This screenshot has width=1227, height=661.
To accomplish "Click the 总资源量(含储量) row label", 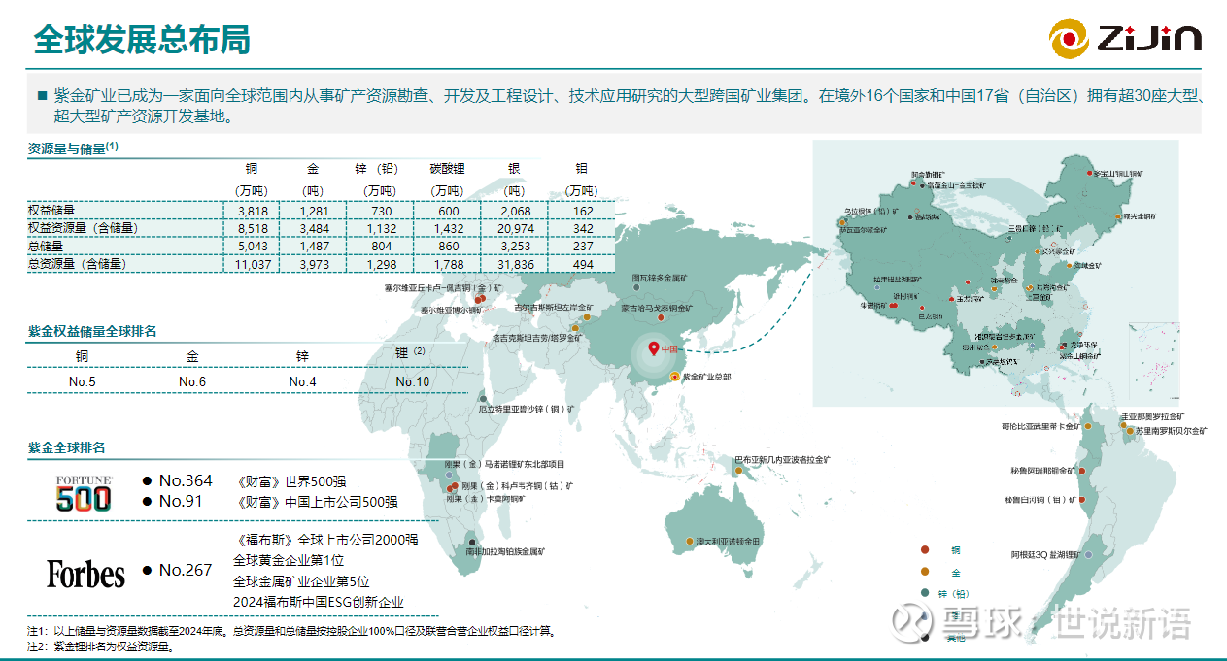I will (x=77, y=264).
